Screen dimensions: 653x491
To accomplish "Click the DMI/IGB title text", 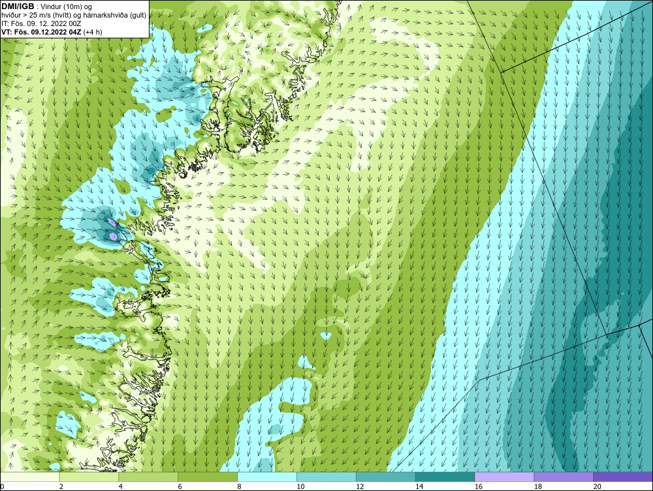I will [x=18, y=7].
